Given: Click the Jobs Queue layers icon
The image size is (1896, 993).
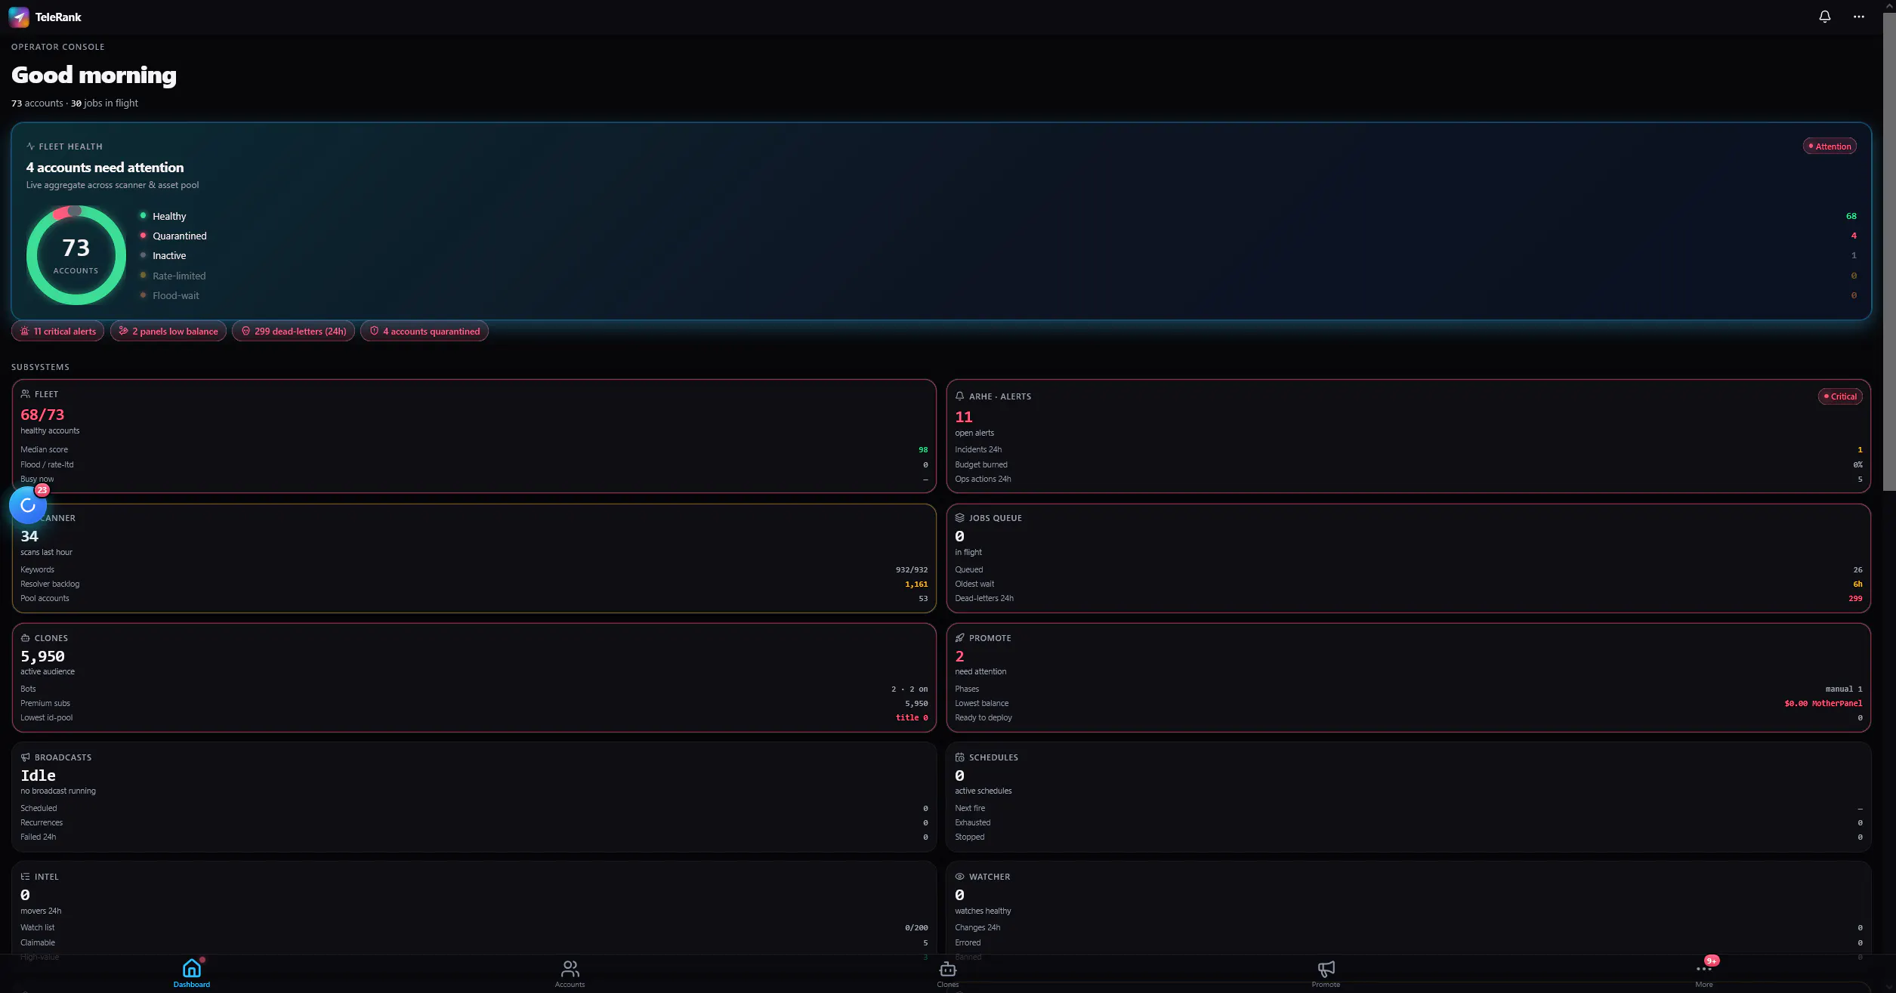Looking at the screenshot, I should [960, 518].
